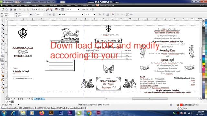Select the Zoom tool in toolbox
Image resolution: width=207 pixels, height=116 pixels.
2,32
